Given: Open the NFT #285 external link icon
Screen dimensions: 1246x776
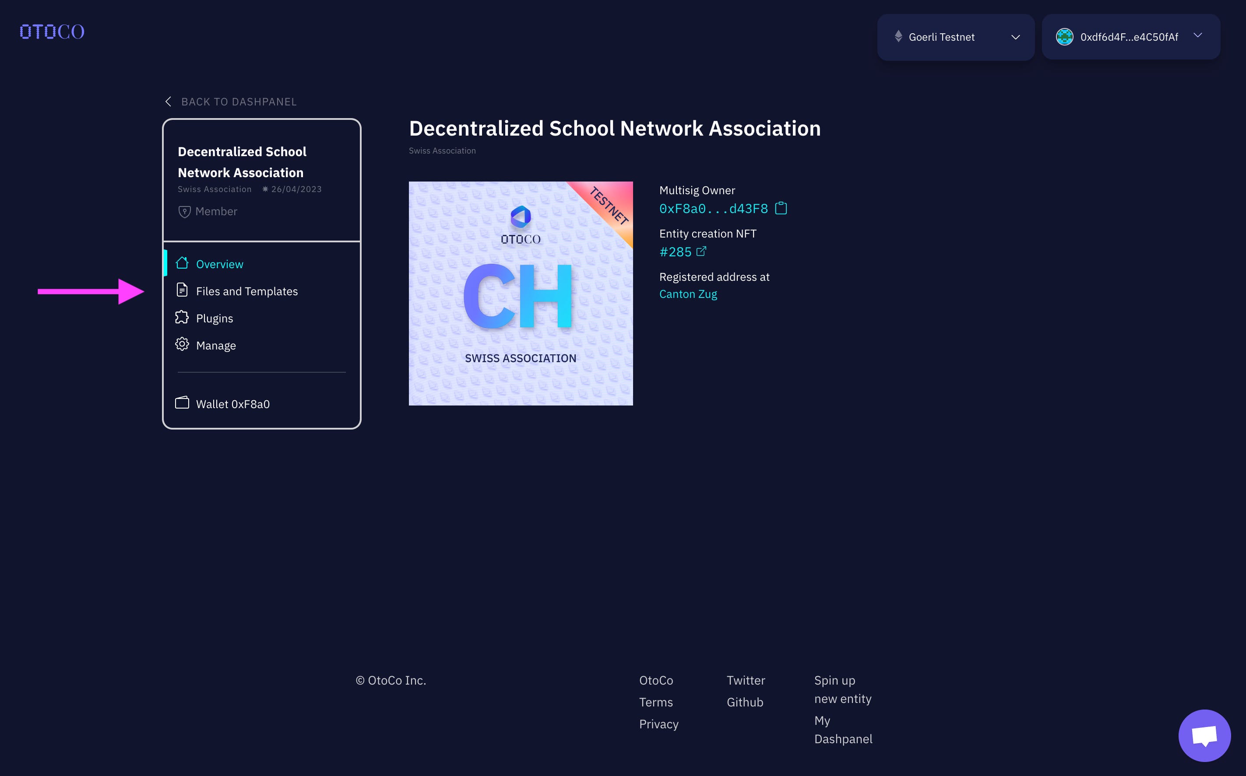Looking at the screenshot, I should [x=701, y=252].
